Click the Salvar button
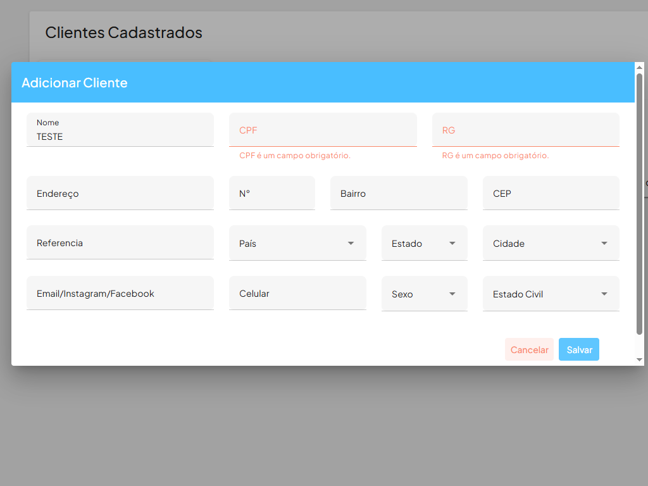This screenshot has height=486, width=648. [578, 350]
